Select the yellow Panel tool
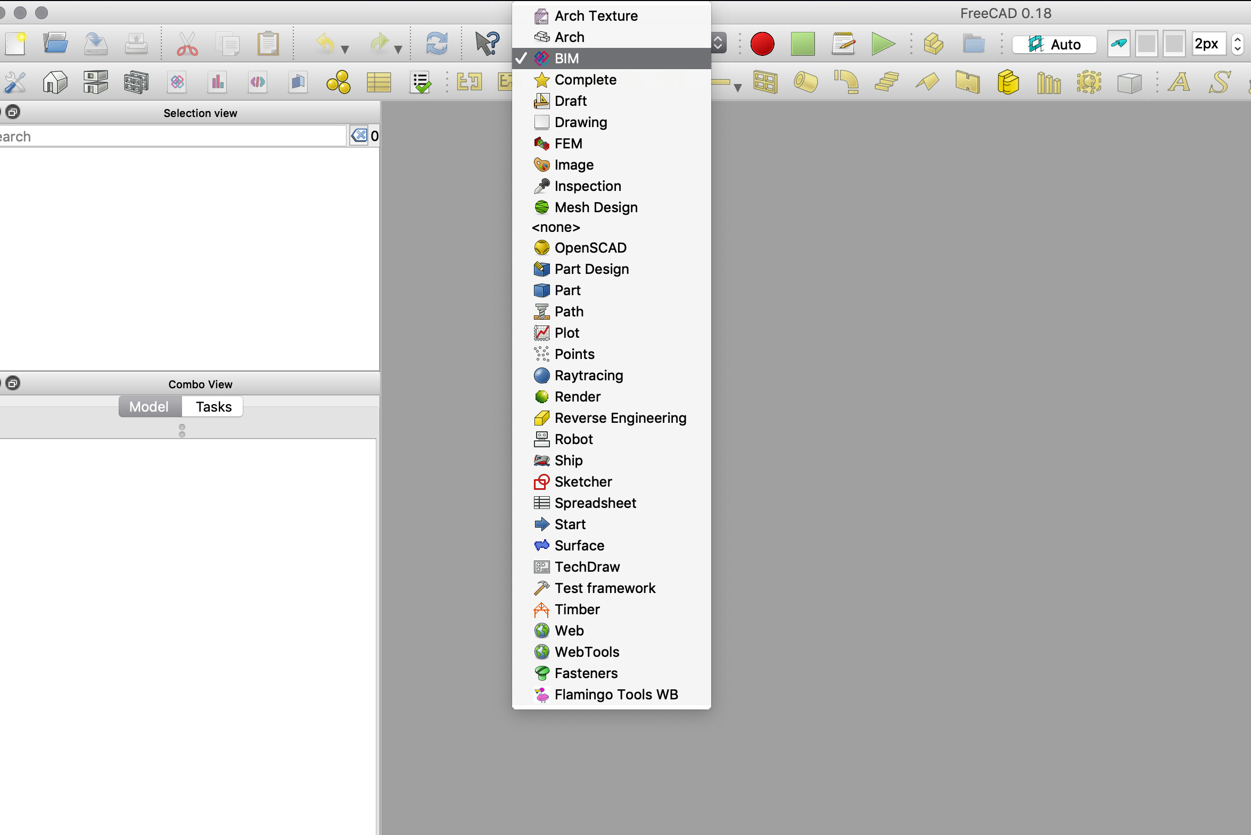The image size is (1251, 835). (x=967, y=82)
